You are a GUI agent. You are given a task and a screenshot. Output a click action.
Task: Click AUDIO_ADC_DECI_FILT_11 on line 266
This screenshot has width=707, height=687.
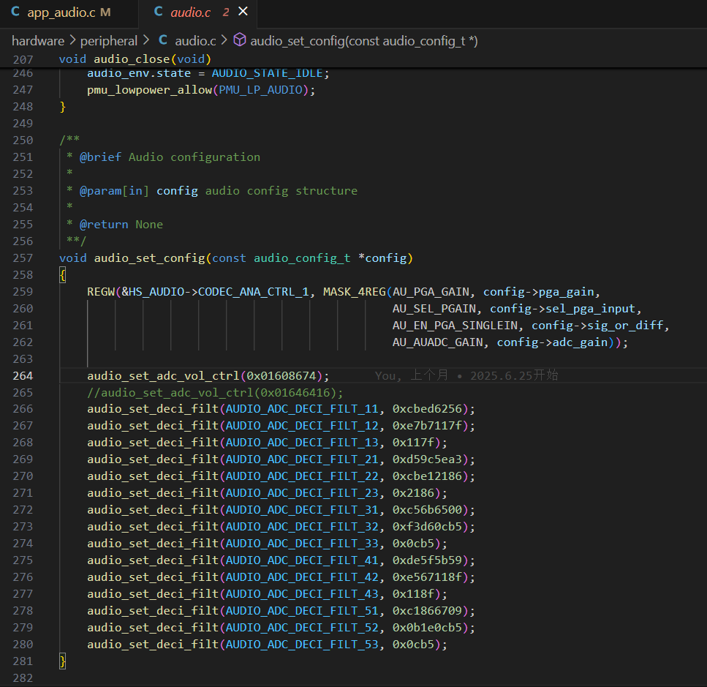302,409
